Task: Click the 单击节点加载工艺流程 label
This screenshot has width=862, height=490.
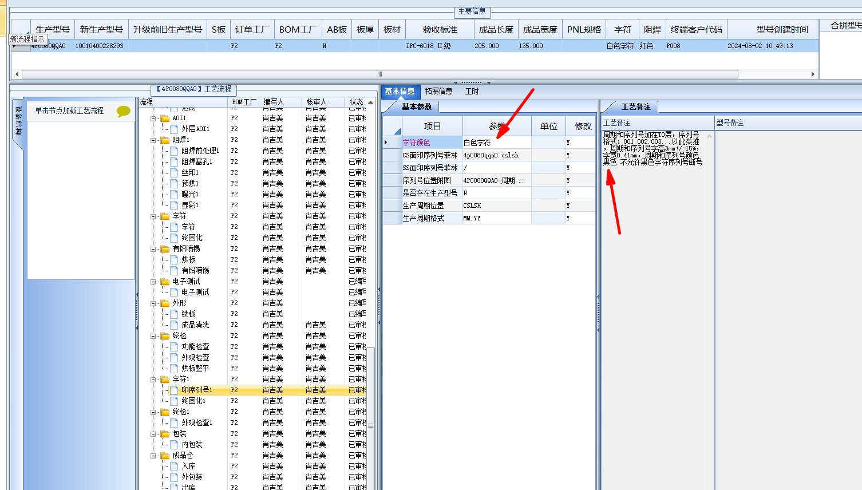Action: pyautogui.click(x=69, y=111)
